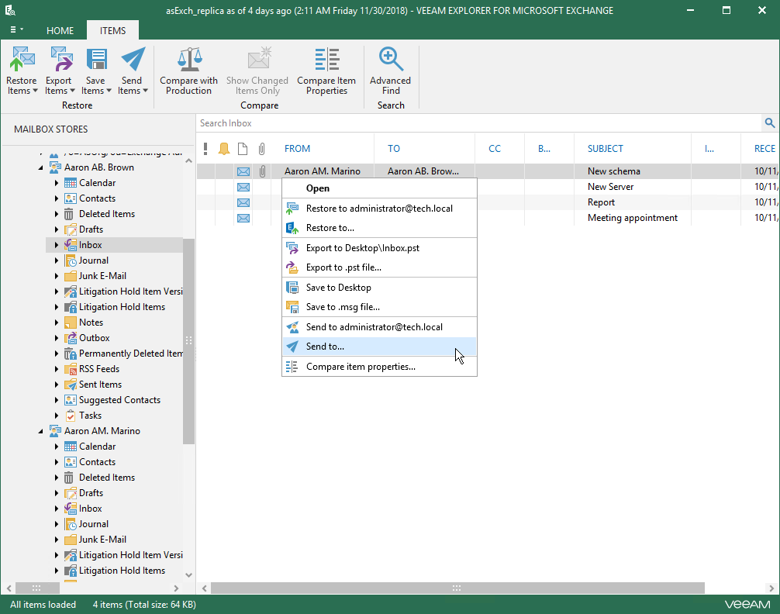780x614 pixels.
Task: Click in the Search Inbox field
Action: click(465, 123)
